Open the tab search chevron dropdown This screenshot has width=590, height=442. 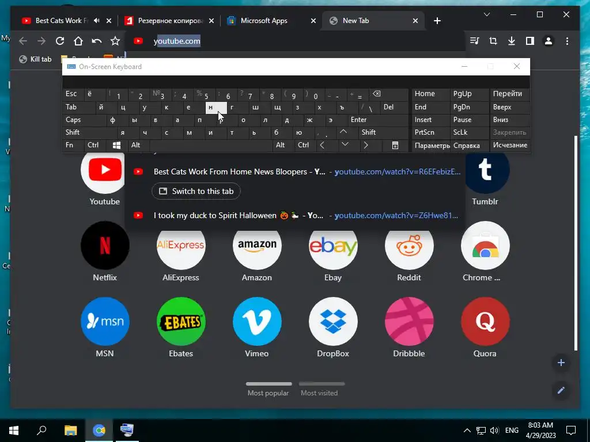point(486,14)
